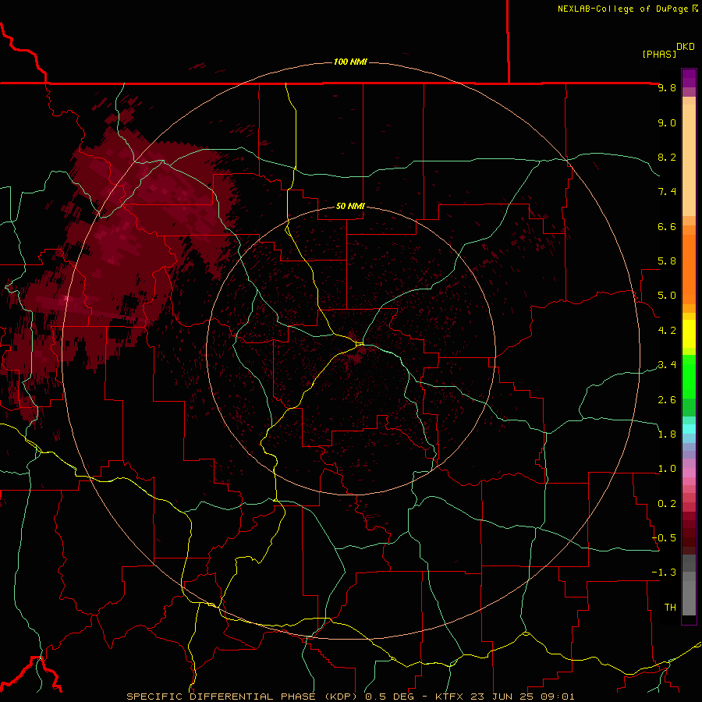Click the 1.8 legend value
The image size is (702, 702).
(x=667, y=434)
